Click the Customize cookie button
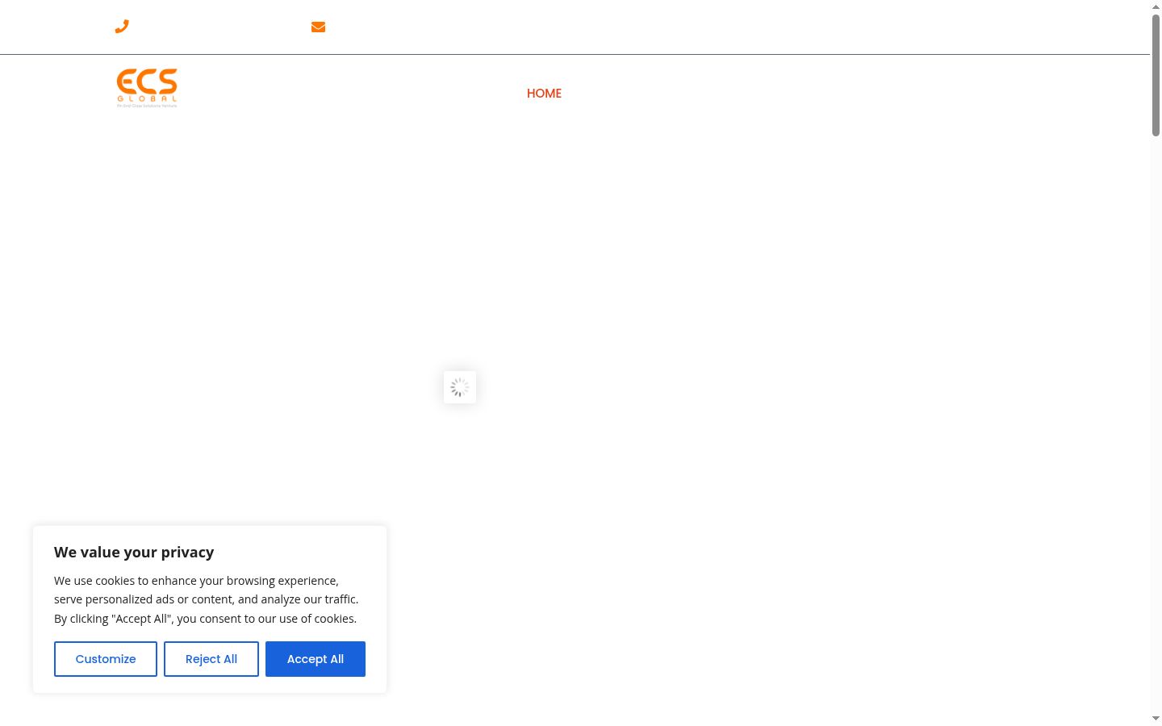This screenshot has height=726, width=1162. 106,659
